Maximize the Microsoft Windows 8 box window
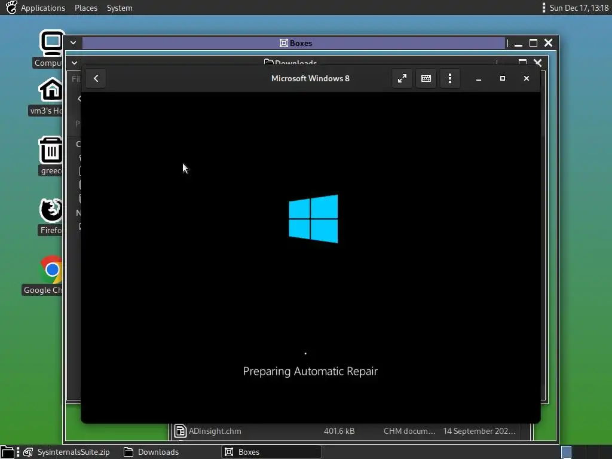The height and width of the screenshot is (459, 612). coord(502,78)
